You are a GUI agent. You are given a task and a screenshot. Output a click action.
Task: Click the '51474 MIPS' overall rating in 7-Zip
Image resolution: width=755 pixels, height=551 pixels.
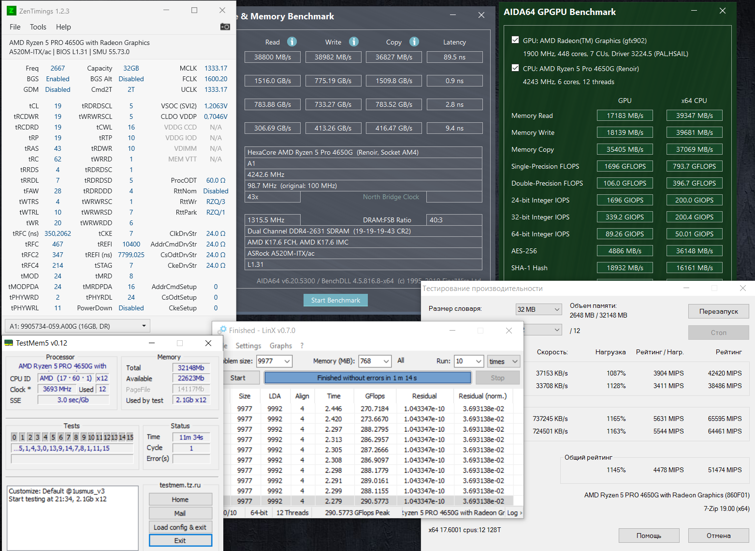point(725,470)
